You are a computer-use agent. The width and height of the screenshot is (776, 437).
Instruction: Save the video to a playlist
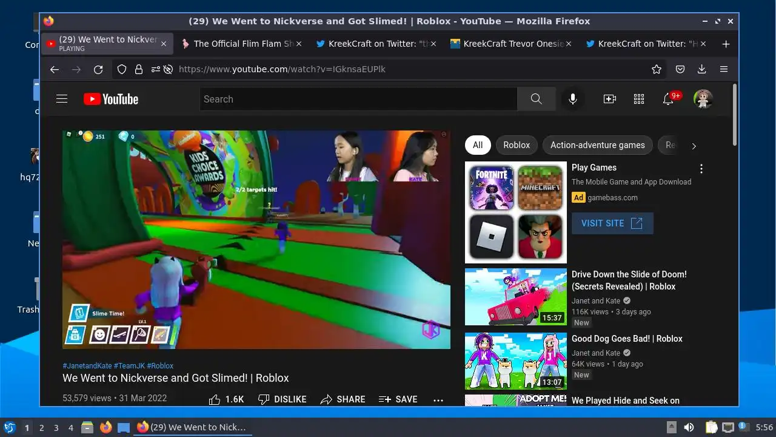(398, 399)
